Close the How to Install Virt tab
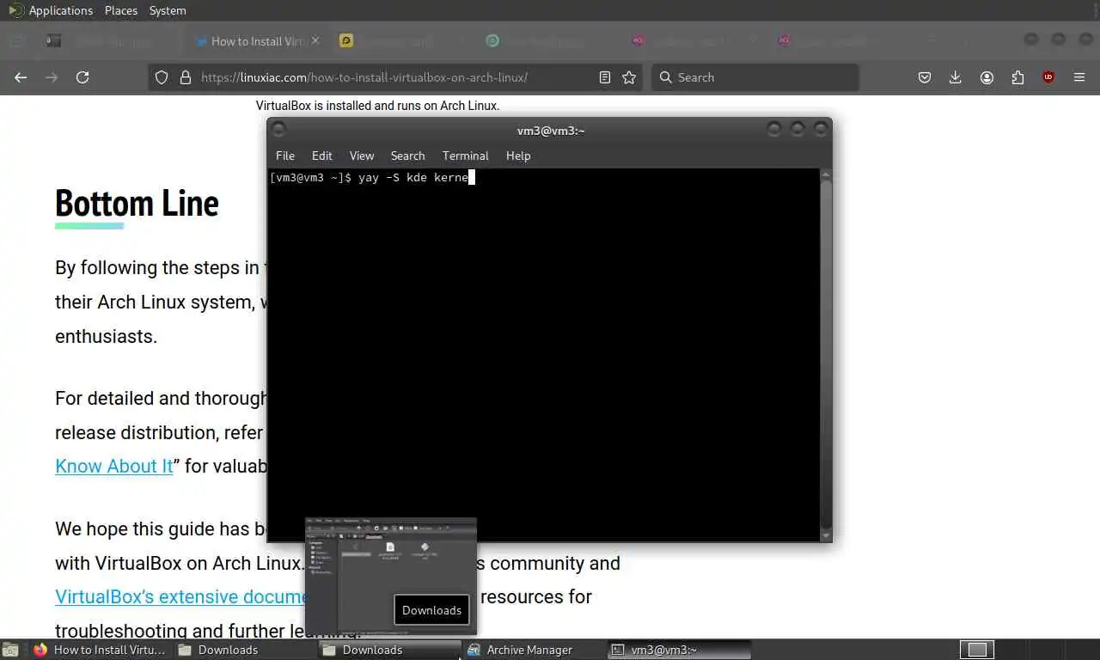The width and height of the screenshot is (1100, 660). coord(315,40)
